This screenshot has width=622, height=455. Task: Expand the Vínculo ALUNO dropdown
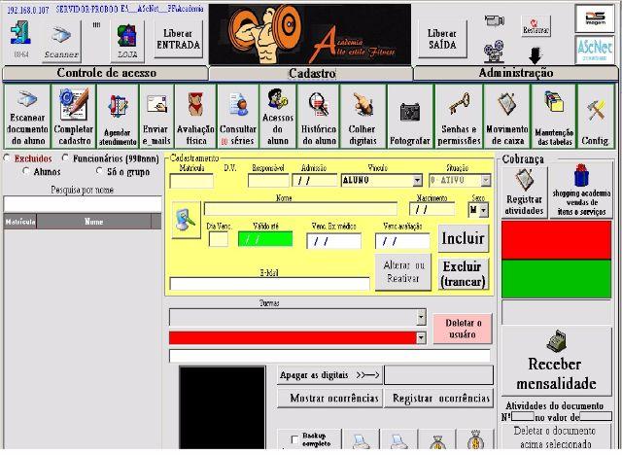[x=417, y=181]
